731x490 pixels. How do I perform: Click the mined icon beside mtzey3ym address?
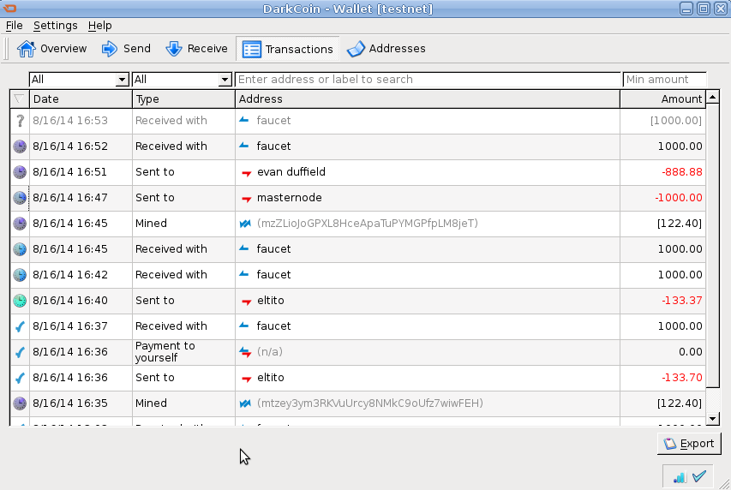pyautogui.click(x=245, y=403)
